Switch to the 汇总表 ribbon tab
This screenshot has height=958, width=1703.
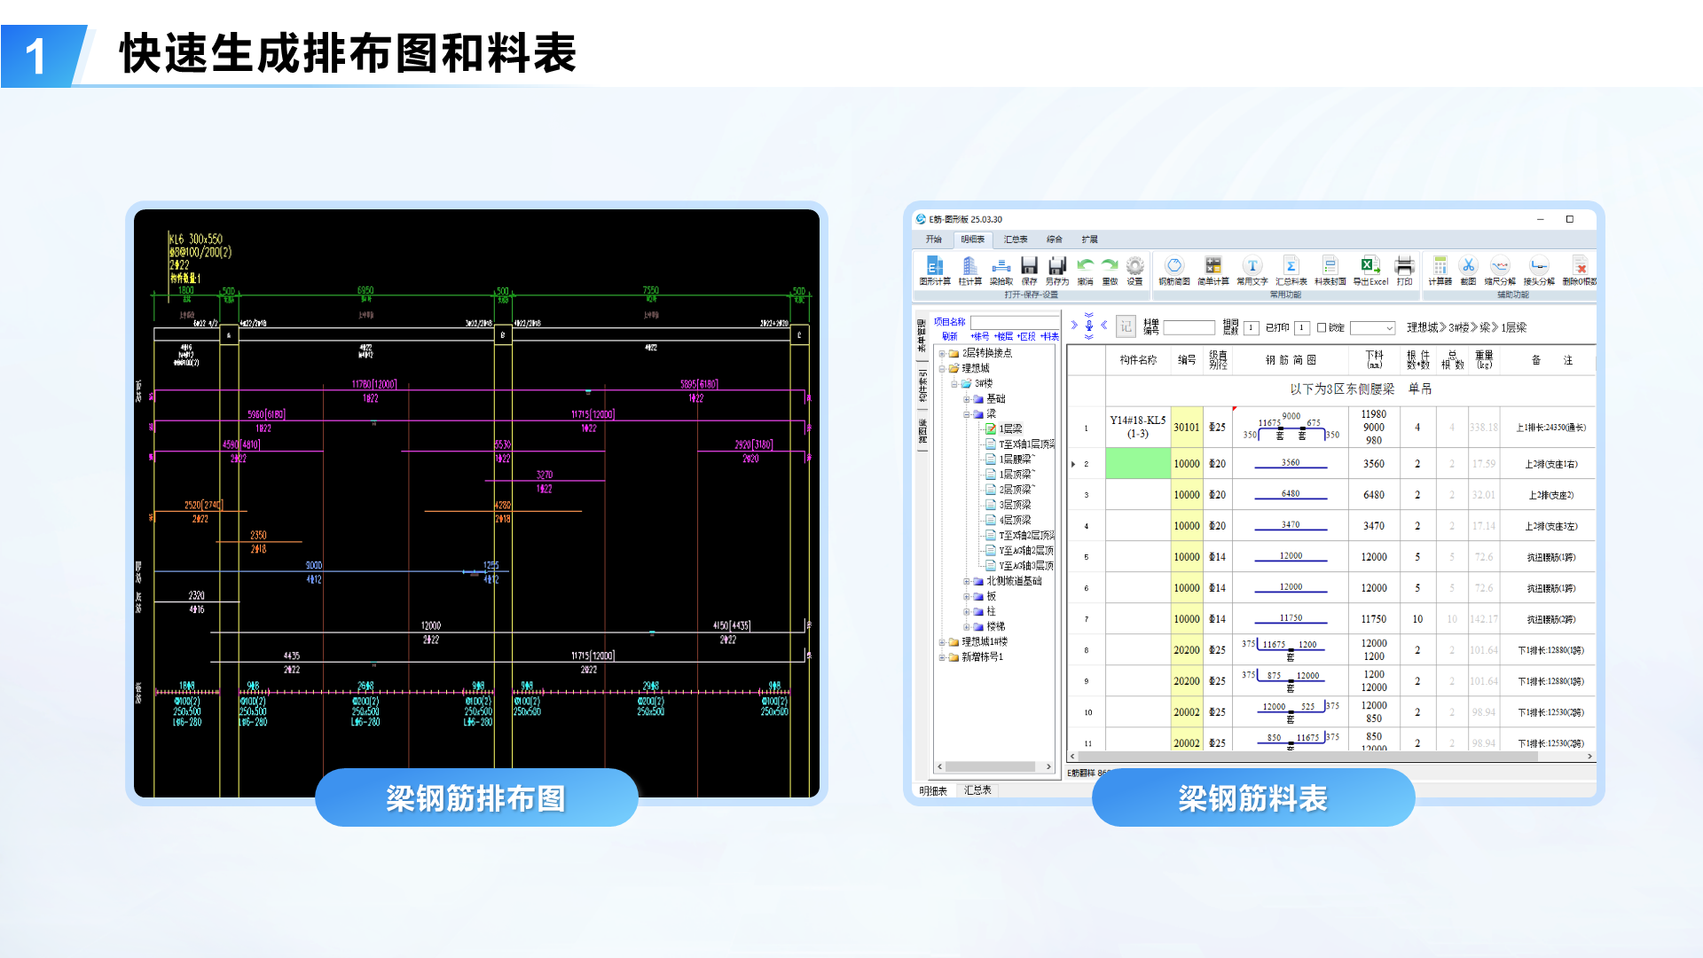1015,239
